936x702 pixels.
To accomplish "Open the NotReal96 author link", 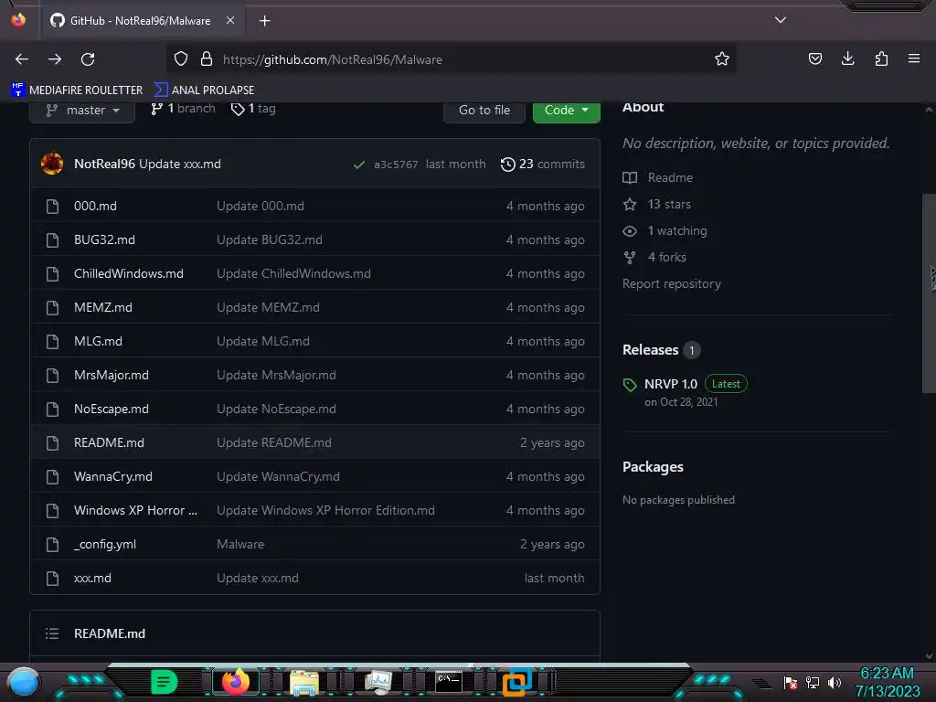I will [104, 164].
